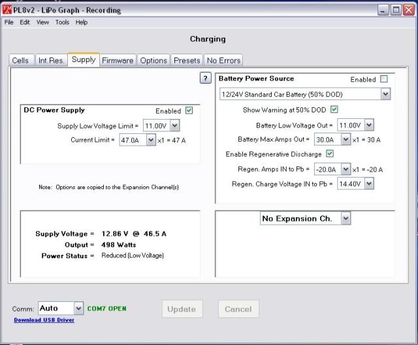Switch to the Cells tab
The height and width of the screenshot is (345, 418).
pyautogui.click(x=20, y=60)
